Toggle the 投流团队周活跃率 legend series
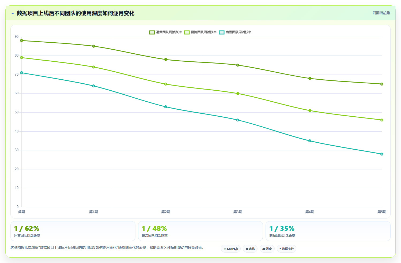The height and width of the screenshot is (263, 401). click(x=200, y=32)
